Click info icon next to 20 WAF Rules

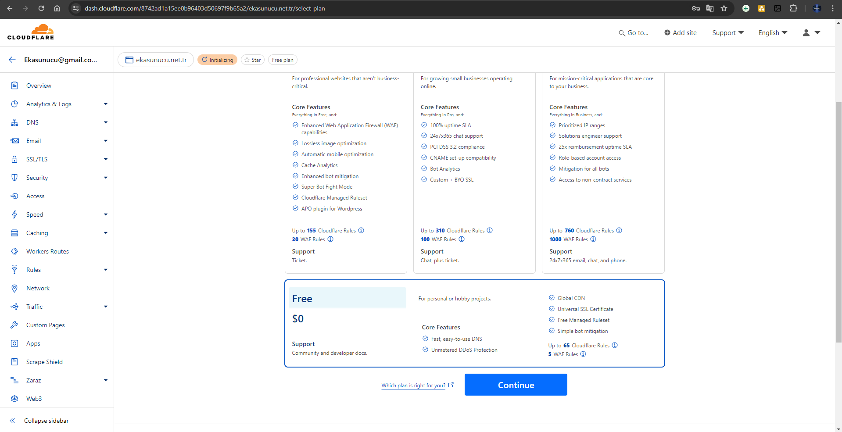[330, 239]
